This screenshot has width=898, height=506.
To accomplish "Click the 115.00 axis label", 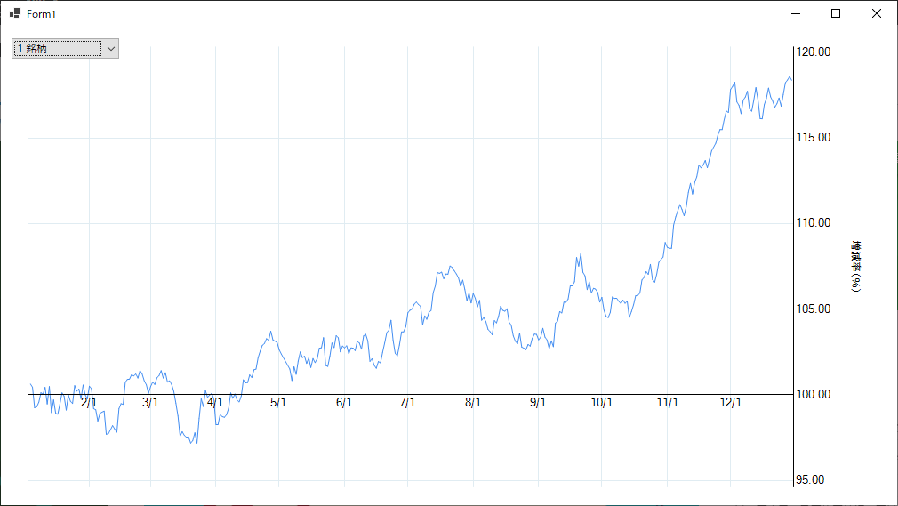I will [x=814, y=138].
